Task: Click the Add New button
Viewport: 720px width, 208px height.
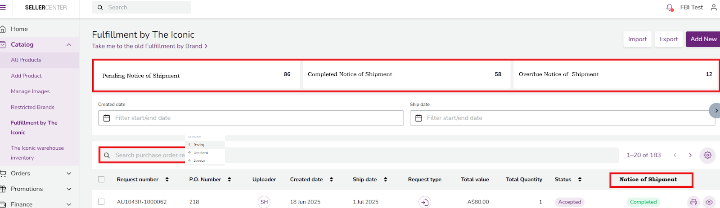Action: (x=703, y=39)
